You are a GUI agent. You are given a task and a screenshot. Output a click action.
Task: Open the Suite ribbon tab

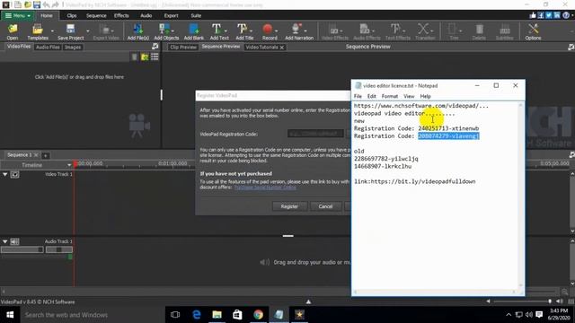coord(196,16)
